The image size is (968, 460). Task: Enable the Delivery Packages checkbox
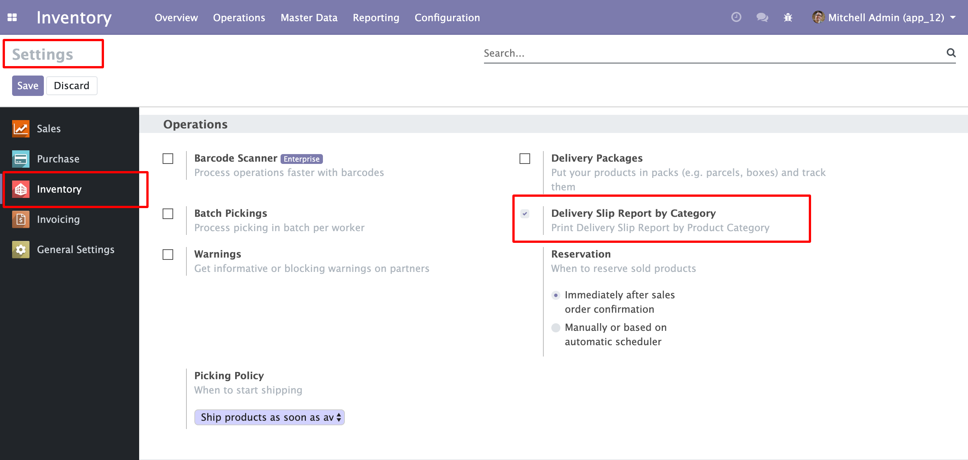point(525,159)
